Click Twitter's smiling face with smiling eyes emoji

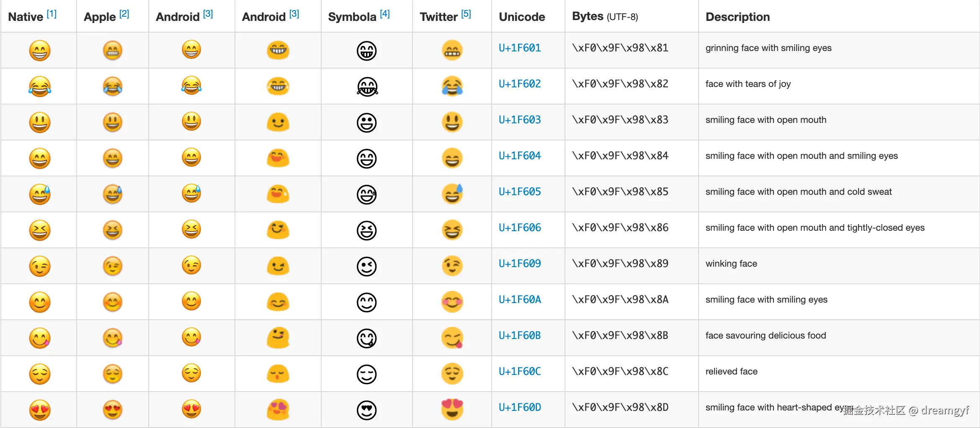(x=452, y=301)
